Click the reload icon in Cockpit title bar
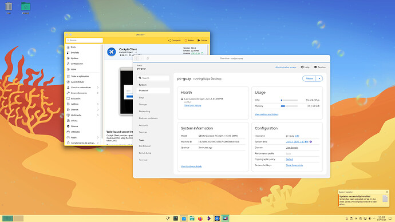The height and width of the screenshot is (222, 395). click(148, 58)
